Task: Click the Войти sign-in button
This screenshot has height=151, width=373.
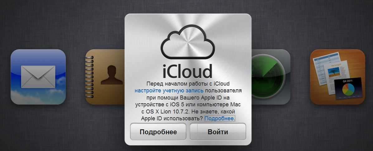Action: click(x=218, y=132)
